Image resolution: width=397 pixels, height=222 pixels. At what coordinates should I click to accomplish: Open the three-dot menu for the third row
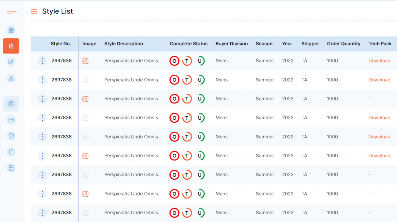(x=42, y=99)
